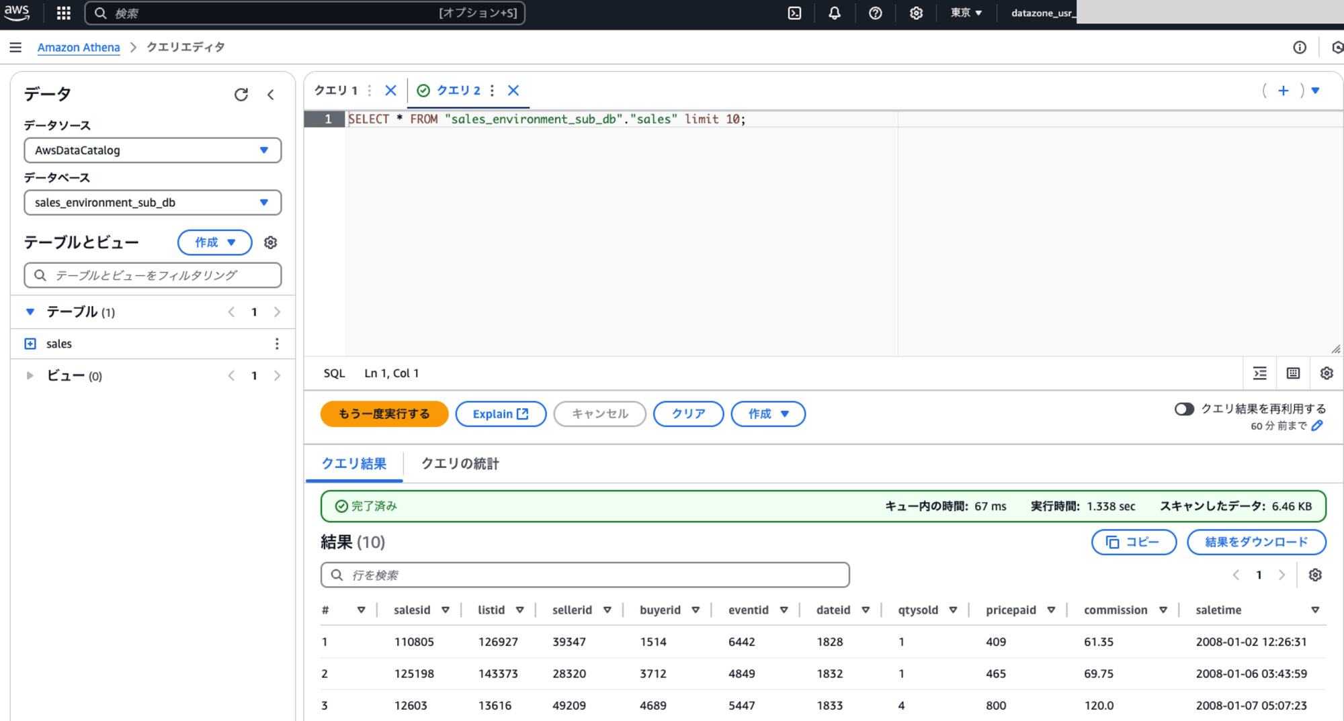Screen dimensions: 1344x721
Task: Open the info panel icon
Action: click(x=1300, y=47)
